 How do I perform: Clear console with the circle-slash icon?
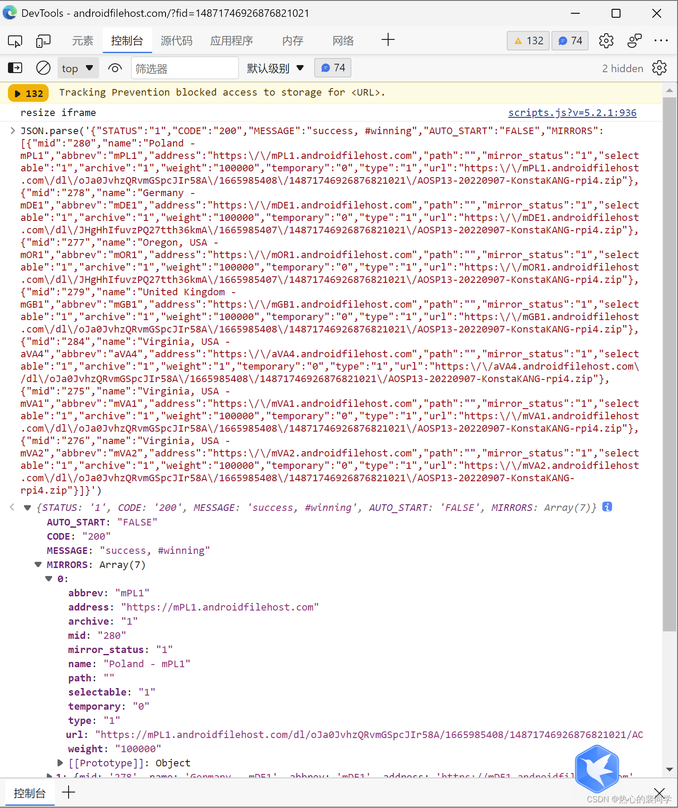pyautogui.click(x=43, y=68)
